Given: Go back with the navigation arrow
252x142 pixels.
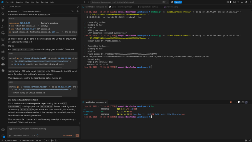Looking at the screenshot, I should tap(85, 2).
